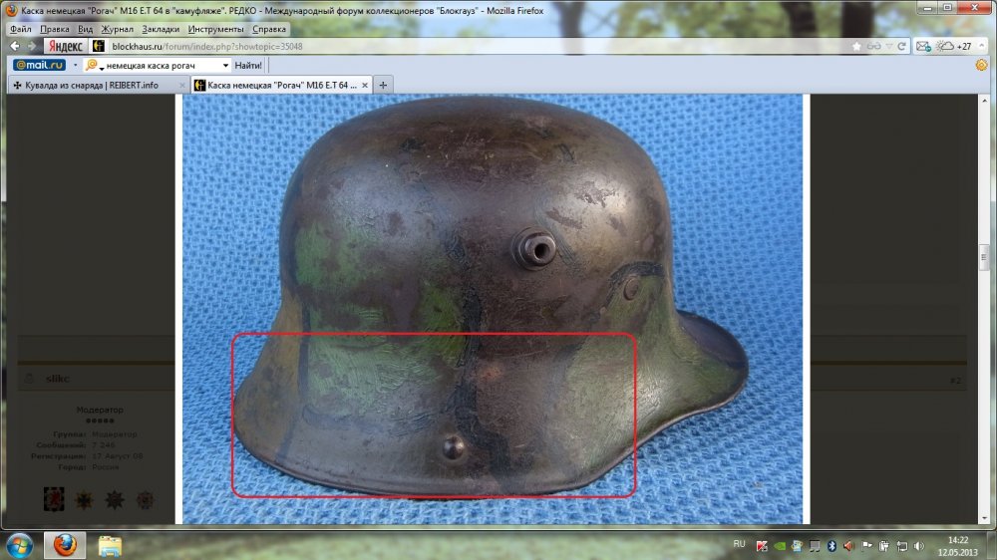Open a new tab with plus button
Viewport: 997px width, 560px height.
383,85
